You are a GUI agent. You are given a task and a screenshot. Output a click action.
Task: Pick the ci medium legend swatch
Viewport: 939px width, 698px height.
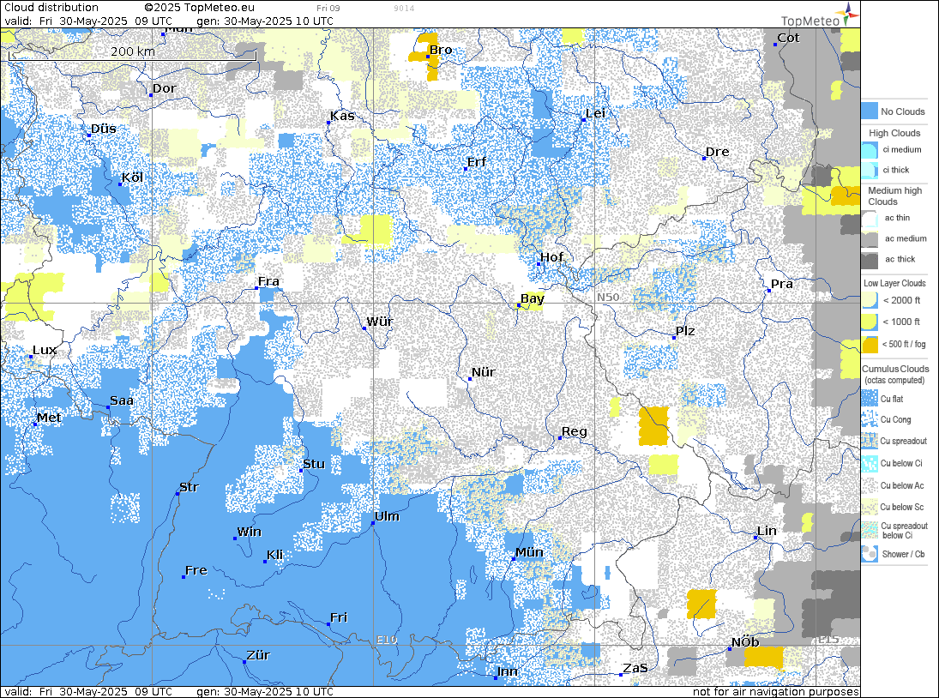coord(870,150)
